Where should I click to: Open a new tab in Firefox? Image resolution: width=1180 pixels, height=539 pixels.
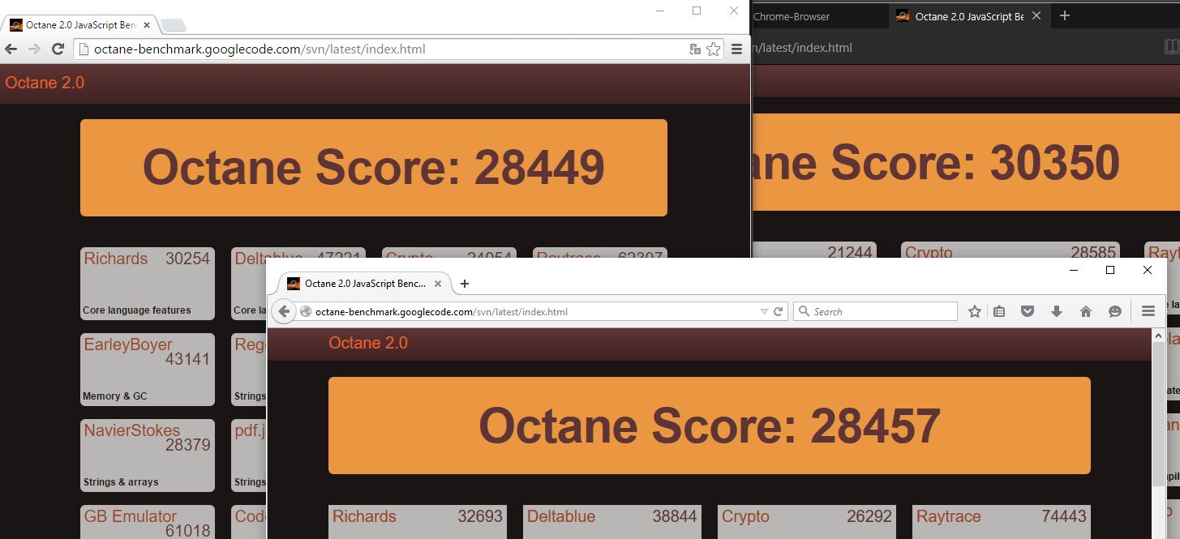465,284
